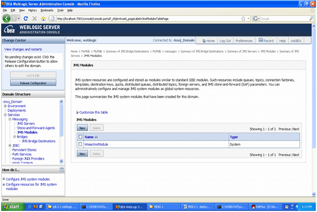Click the Home link in the console header

coord(208,41)
